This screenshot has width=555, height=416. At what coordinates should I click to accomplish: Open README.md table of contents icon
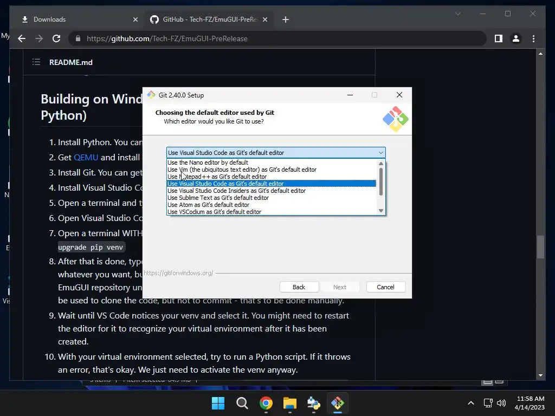click(x=36, y=62)
